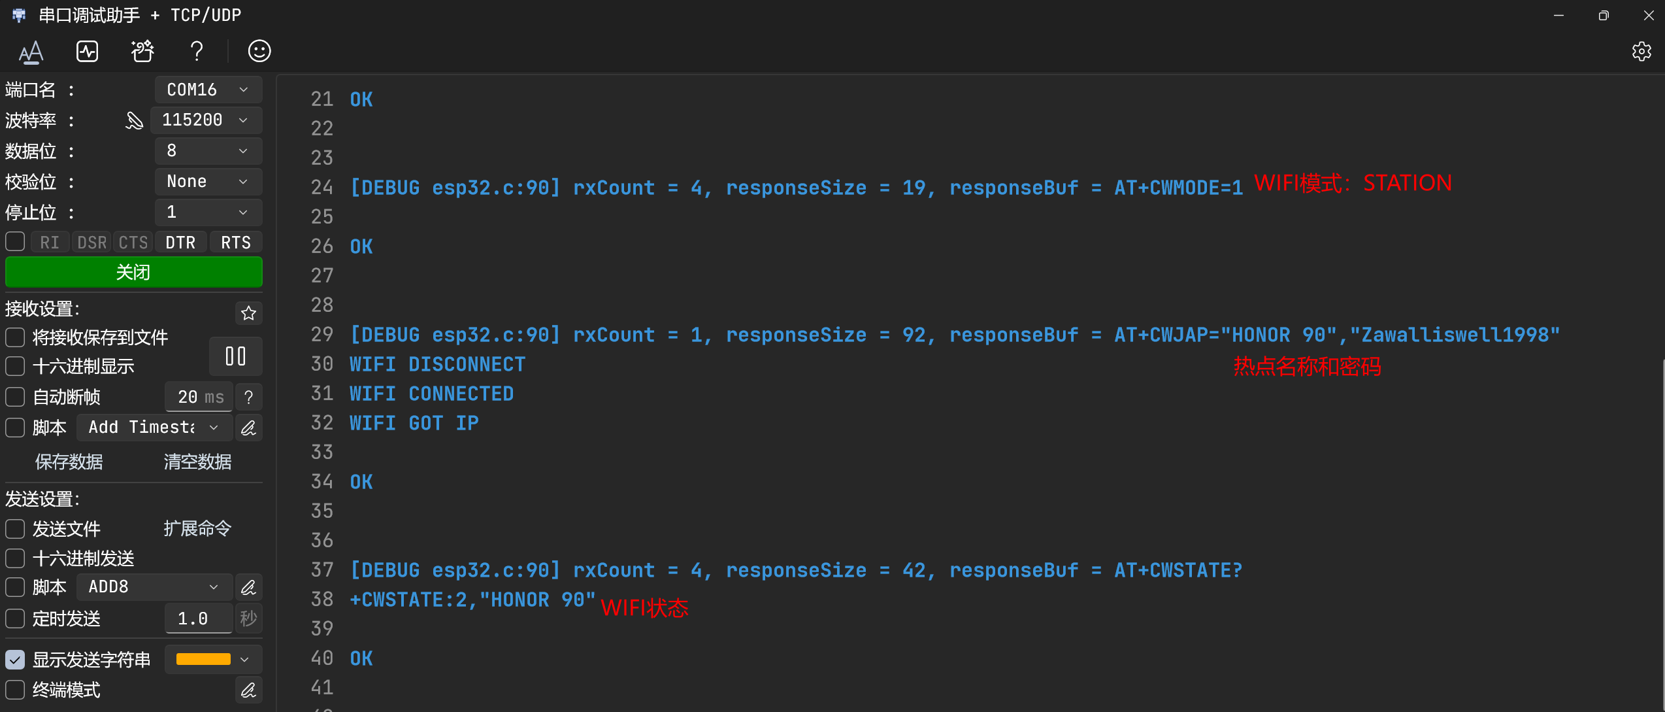Open the sent string color dropdown arrow
1665x712 pixels.
coord(245,660)
